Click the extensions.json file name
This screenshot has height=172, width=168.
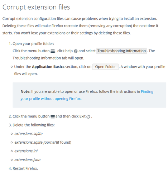[x=28, y=160]
